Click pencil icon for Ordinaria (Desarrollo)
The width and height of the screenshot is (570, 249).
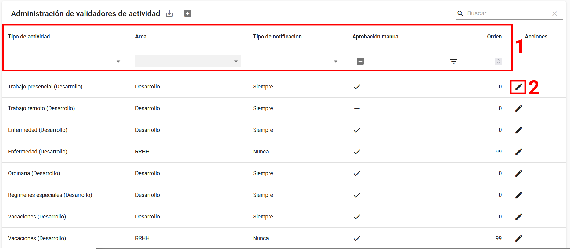point(518,173)
